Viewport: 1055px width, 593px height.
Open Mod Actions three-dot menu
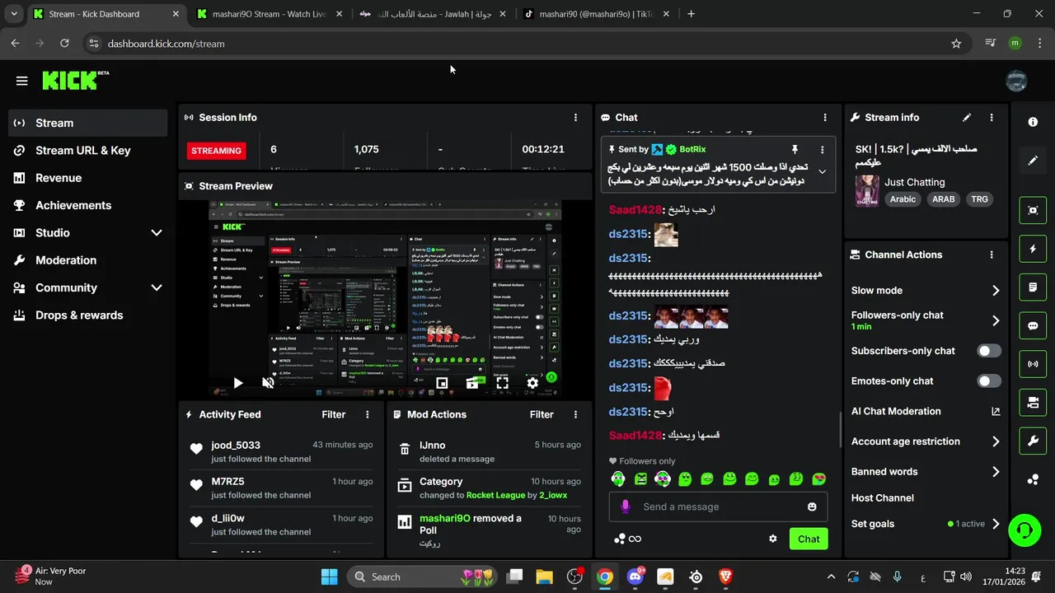(575, 415)
